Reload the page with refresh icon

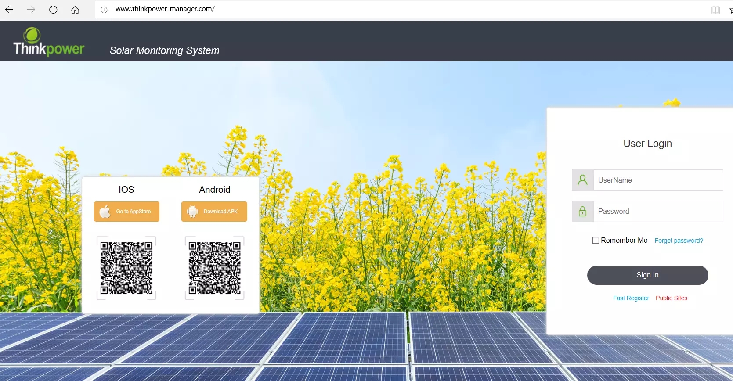(x=53, y=10)
